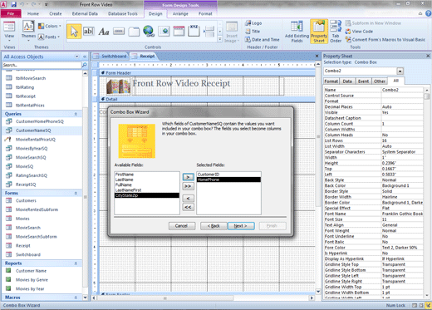Click Cancel in Combo Box Wizard
Viewport: 432px width, 310px height.
tap(182, 226)
